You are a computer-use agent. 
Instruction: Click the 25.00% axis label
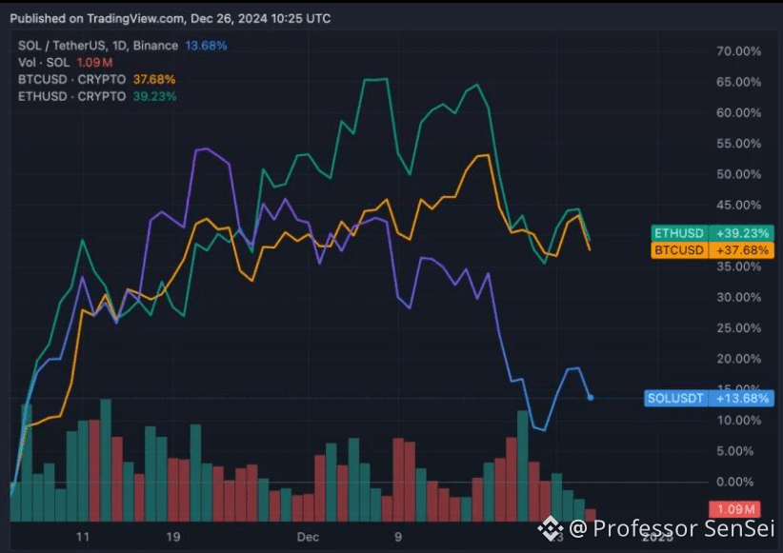pyautogui.click(x=738, y=328)
